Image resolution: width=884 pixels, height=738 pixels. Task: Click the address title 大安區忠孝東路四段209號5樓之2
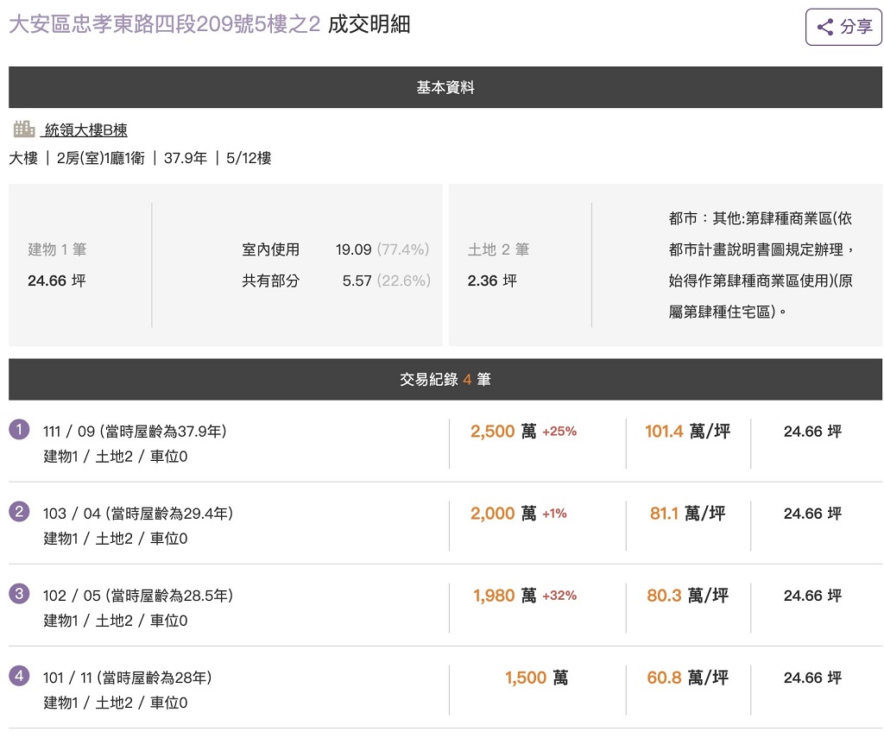click(164, 25)
